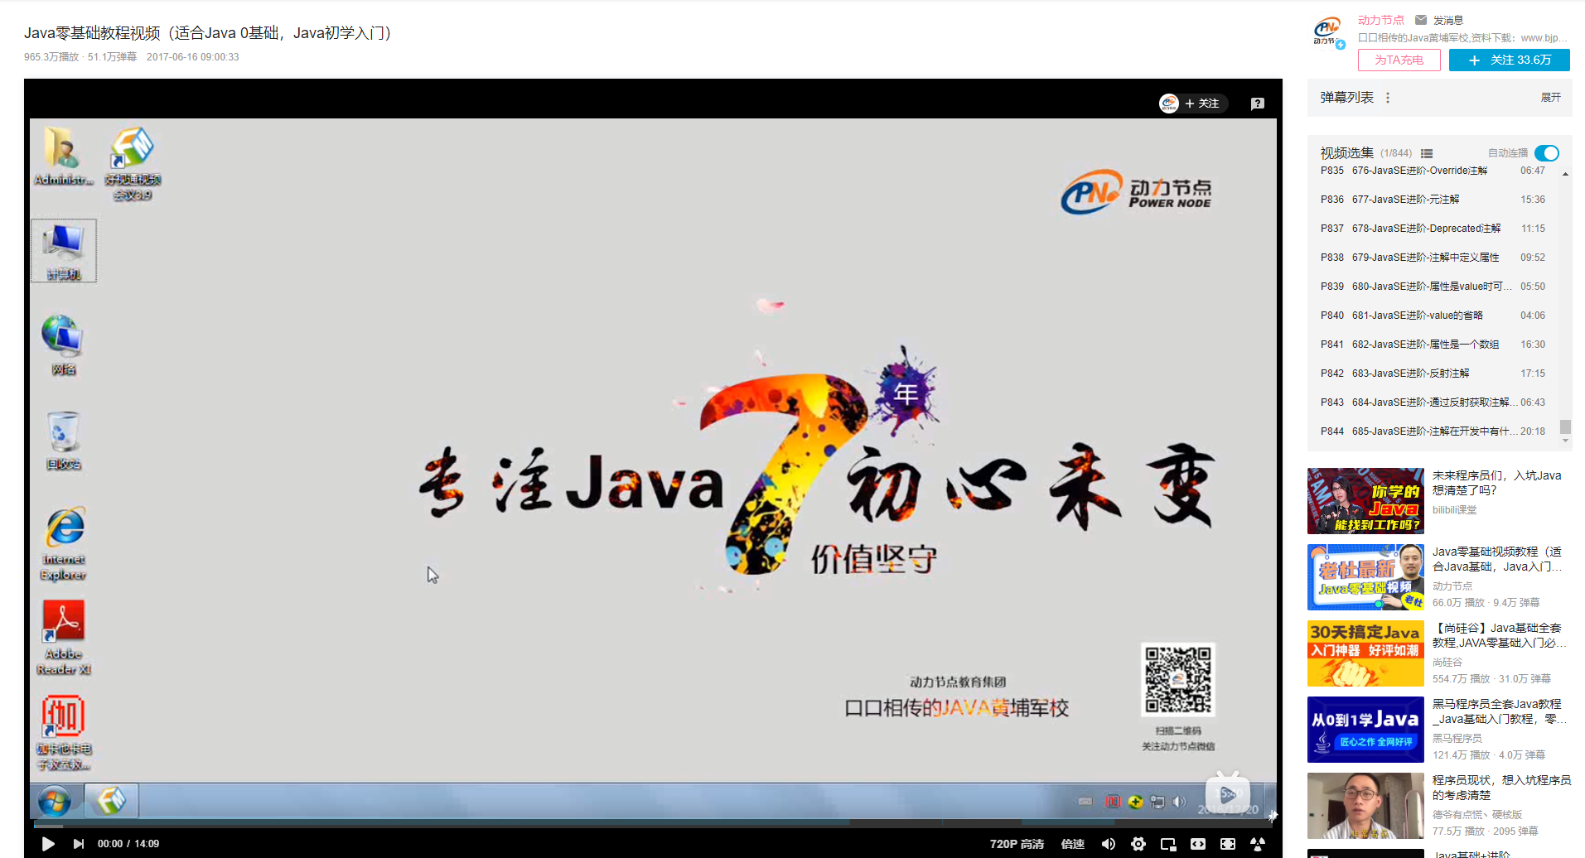Select episode P842 反射注解
Screen dimensions: 1585x858
pos(1433,374)
